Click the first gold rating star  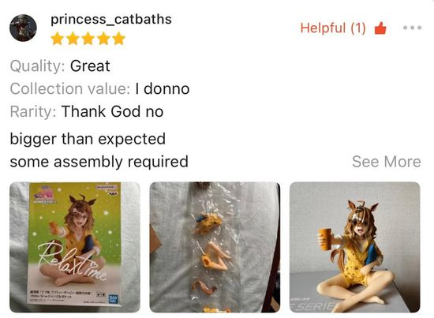[x=58, y=39]
